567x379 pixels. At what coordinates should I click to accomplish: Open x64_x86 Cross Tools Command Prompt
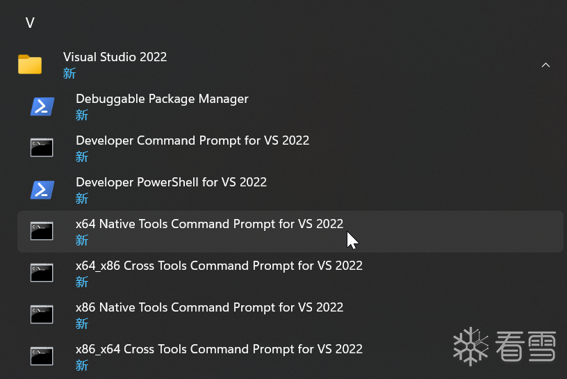click(219, 266)
